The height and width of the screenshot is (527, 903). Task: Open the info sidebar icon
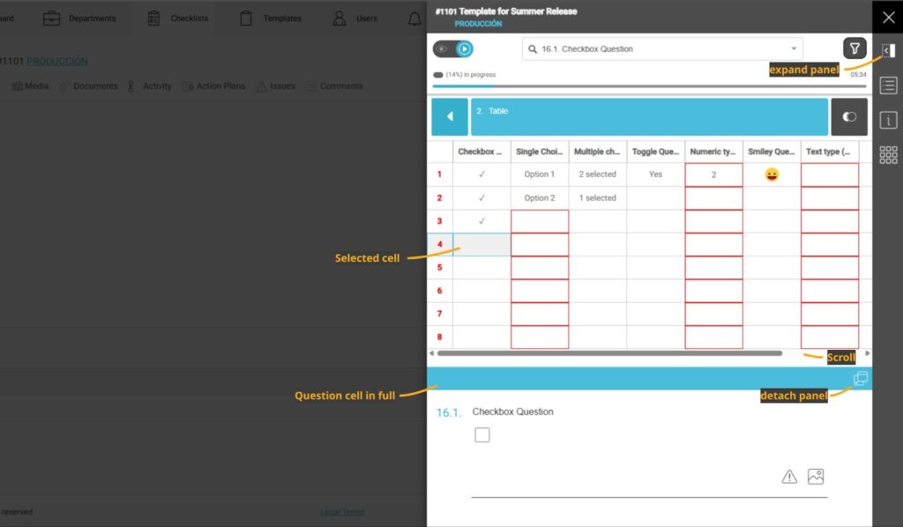888,121
